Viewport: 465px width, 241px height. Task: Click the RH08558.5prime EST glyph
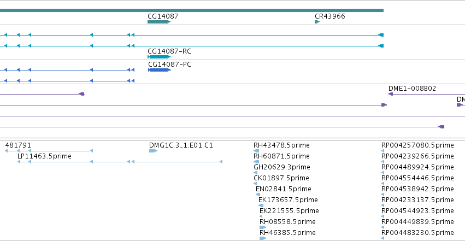pos(263,227)
